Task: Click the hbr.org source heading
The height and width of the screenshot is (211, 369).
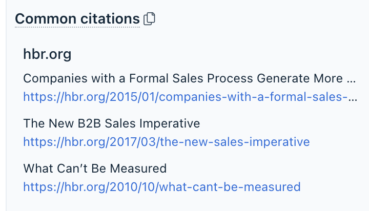Action: coord(47,54)
